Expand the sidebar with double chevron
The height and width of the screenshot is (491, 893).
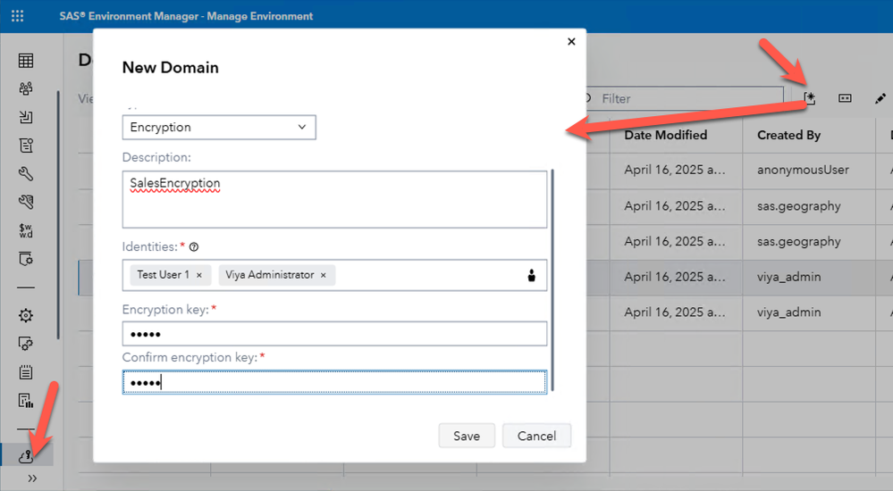click(32, 479)
